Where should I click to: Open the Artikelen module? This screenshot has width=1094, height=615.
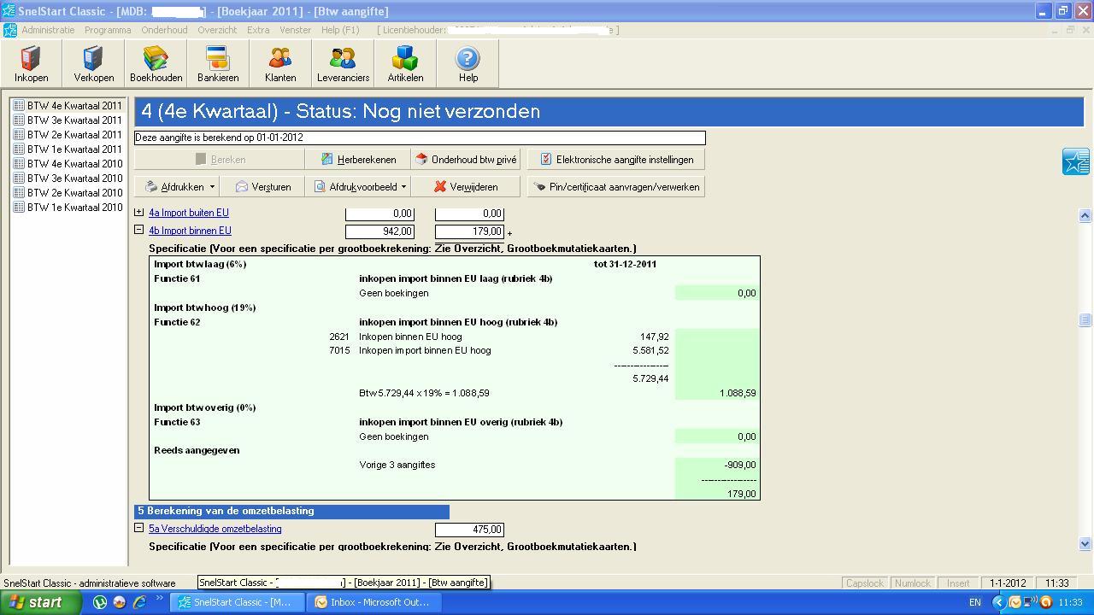coord(405,64)
